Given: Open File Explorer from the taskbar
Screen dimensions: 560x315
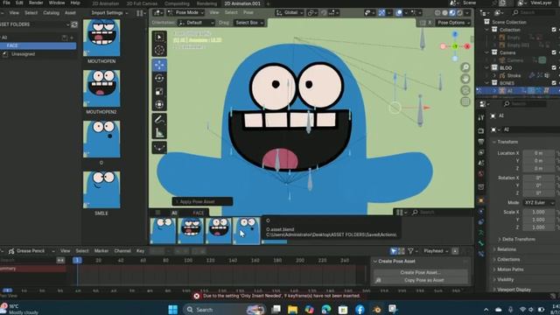Looking at the screenshot, I should pos(292,309).
